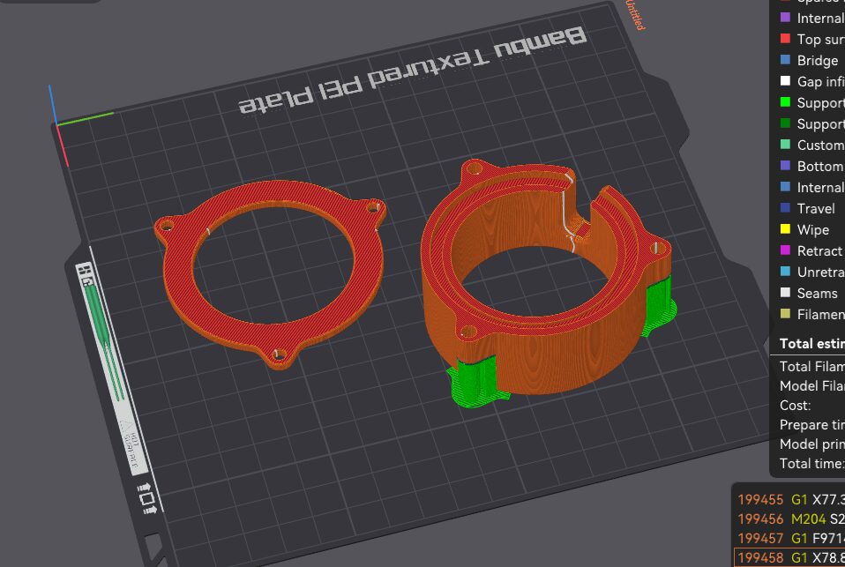Click the purple Internal swatch
This screenshot has height=567, width=845.
tap(785, 18)
